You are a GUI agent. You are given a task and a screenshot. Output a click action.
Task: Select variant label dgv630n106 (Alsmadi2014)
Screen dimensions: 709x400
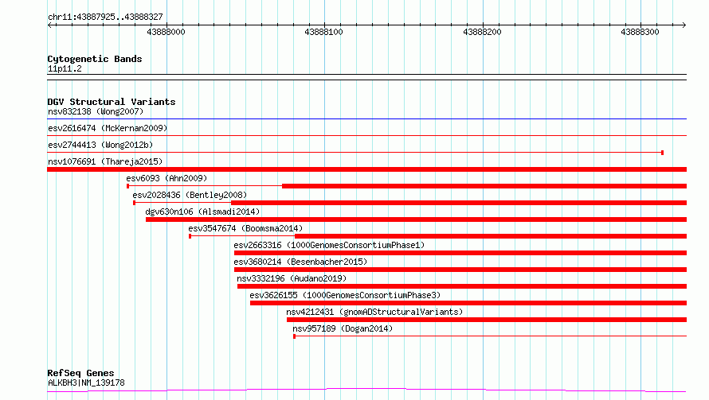coord(202,212)
